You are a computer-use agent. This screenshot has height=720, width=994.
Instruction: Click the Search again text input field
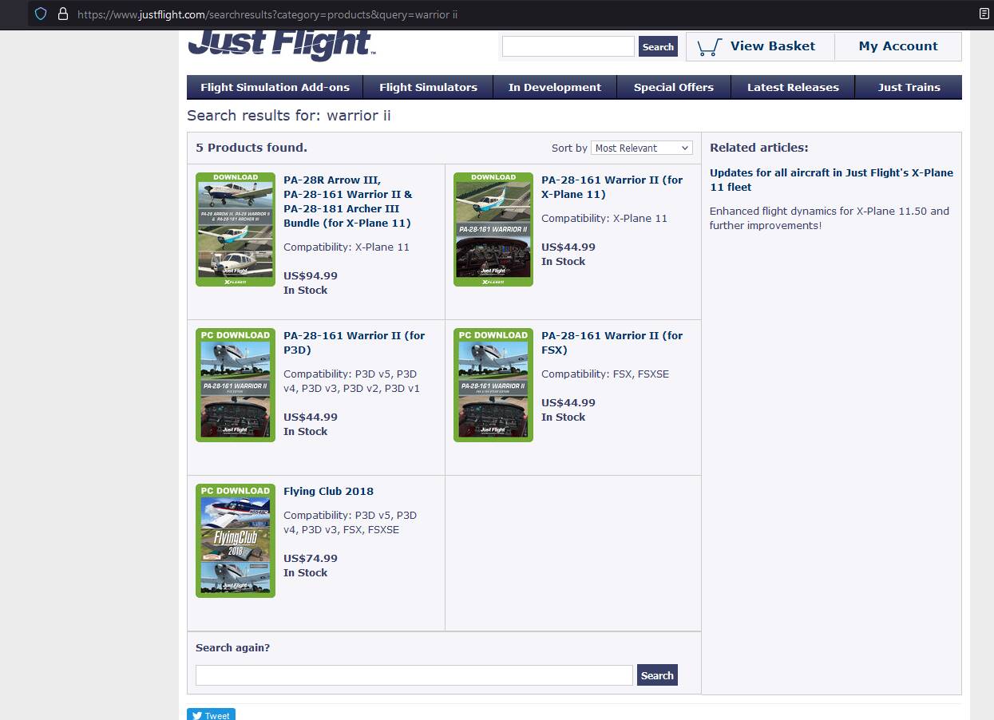pos(414,675)
